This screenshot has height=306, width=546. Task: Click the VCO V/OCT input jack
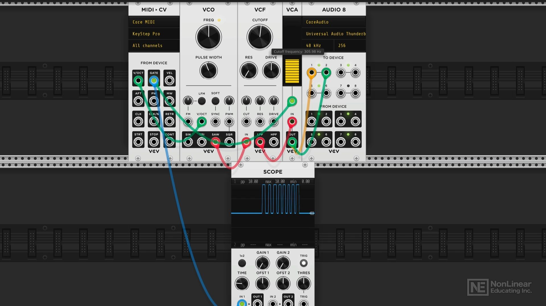pos(202,122)
